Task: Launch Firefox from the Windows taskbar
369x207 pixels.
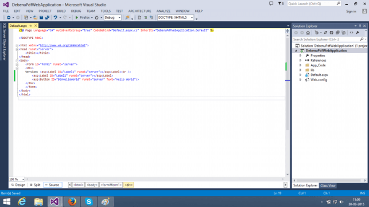Action: (72, 202)
